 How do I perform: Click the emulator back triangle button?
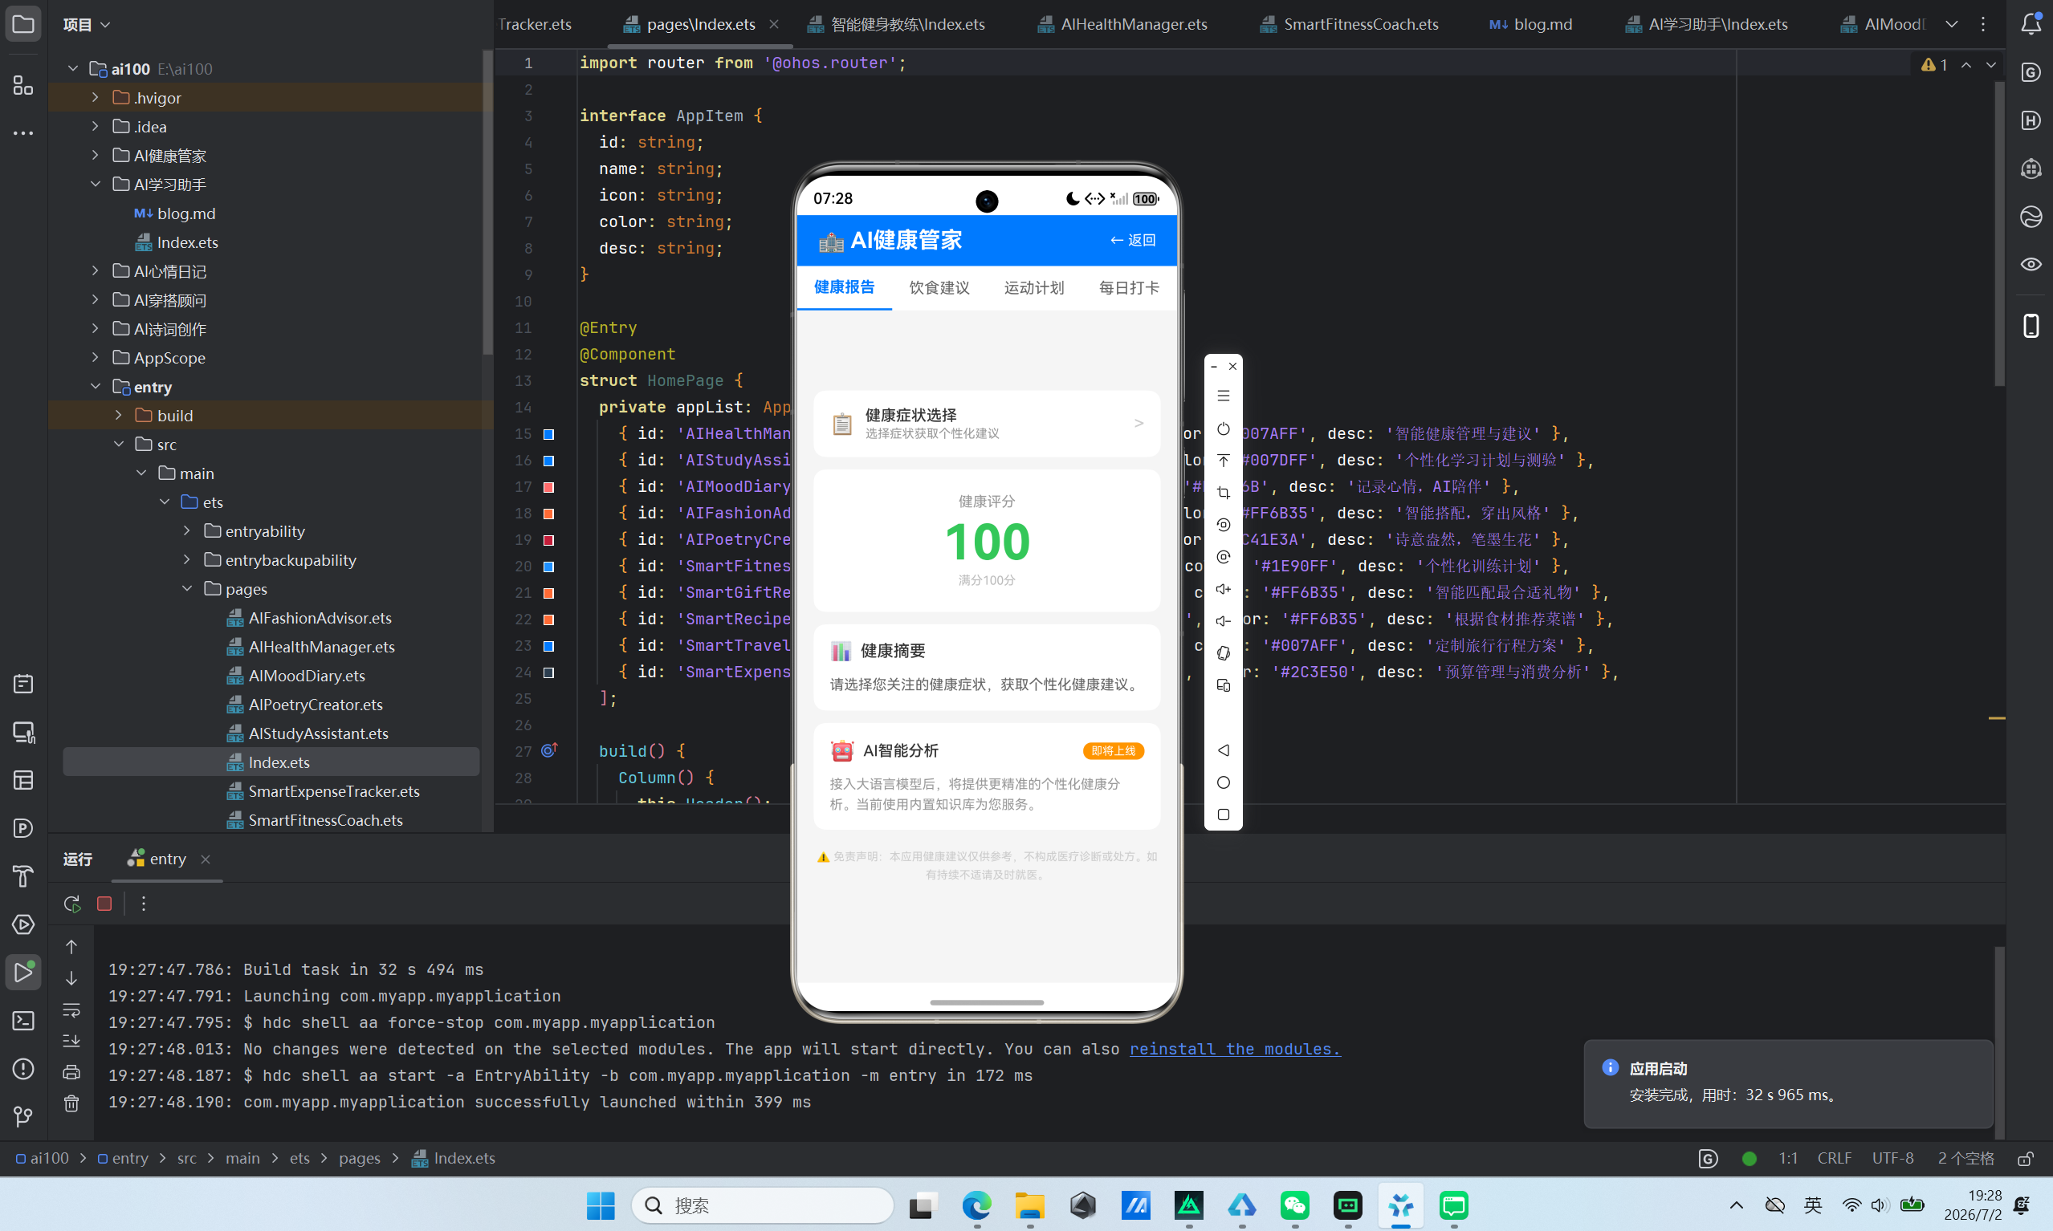point(1223,750)
